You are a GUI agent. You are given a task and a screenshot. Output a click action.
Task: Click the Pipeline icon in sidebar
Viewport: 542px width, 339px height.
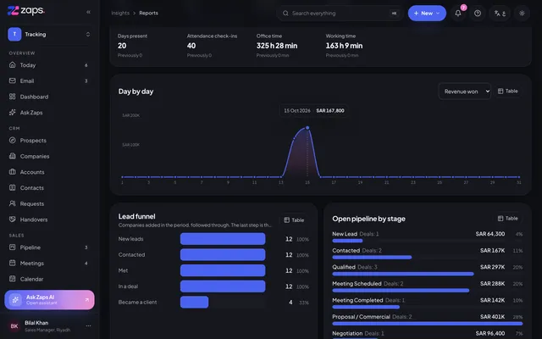click(x=13, y=247)
